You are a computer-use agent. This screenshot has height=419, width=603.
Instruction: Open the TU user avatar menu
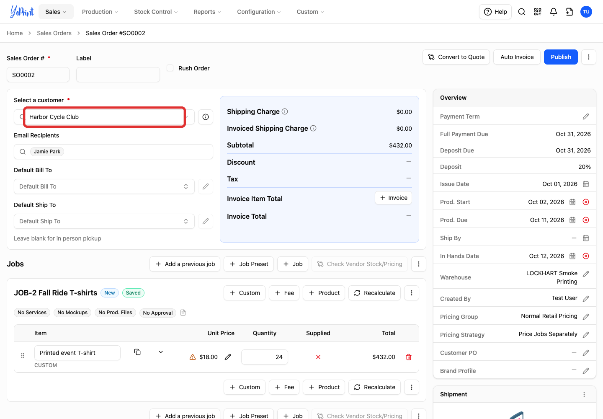click(x=586, y=12)
